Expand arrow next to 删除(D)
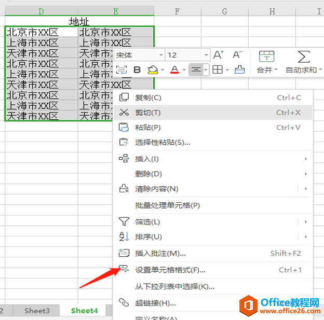The width and height of the screenshot is (324, 320). pos(306,174)
